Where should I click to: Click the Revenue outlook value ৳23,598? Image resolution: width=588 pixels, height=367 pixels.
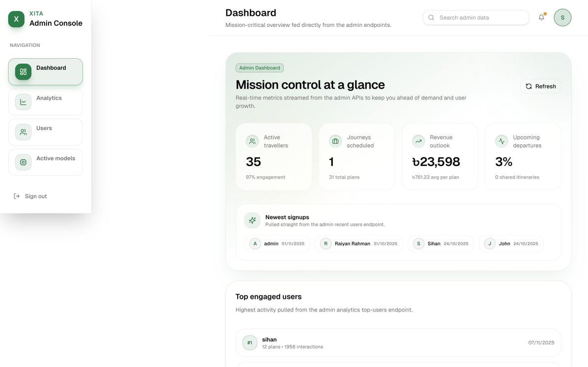coord(436,162)
